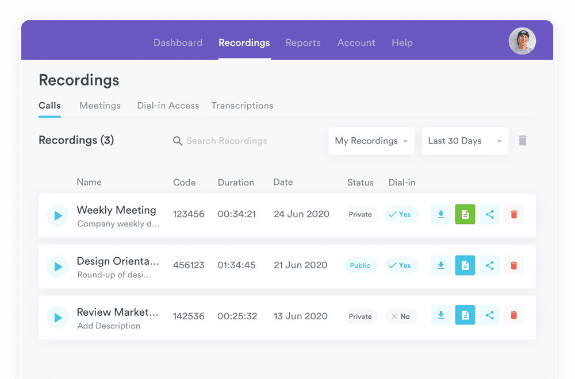Click the Search Recordings field
This screenshot has height=379, width=575.
227,141
